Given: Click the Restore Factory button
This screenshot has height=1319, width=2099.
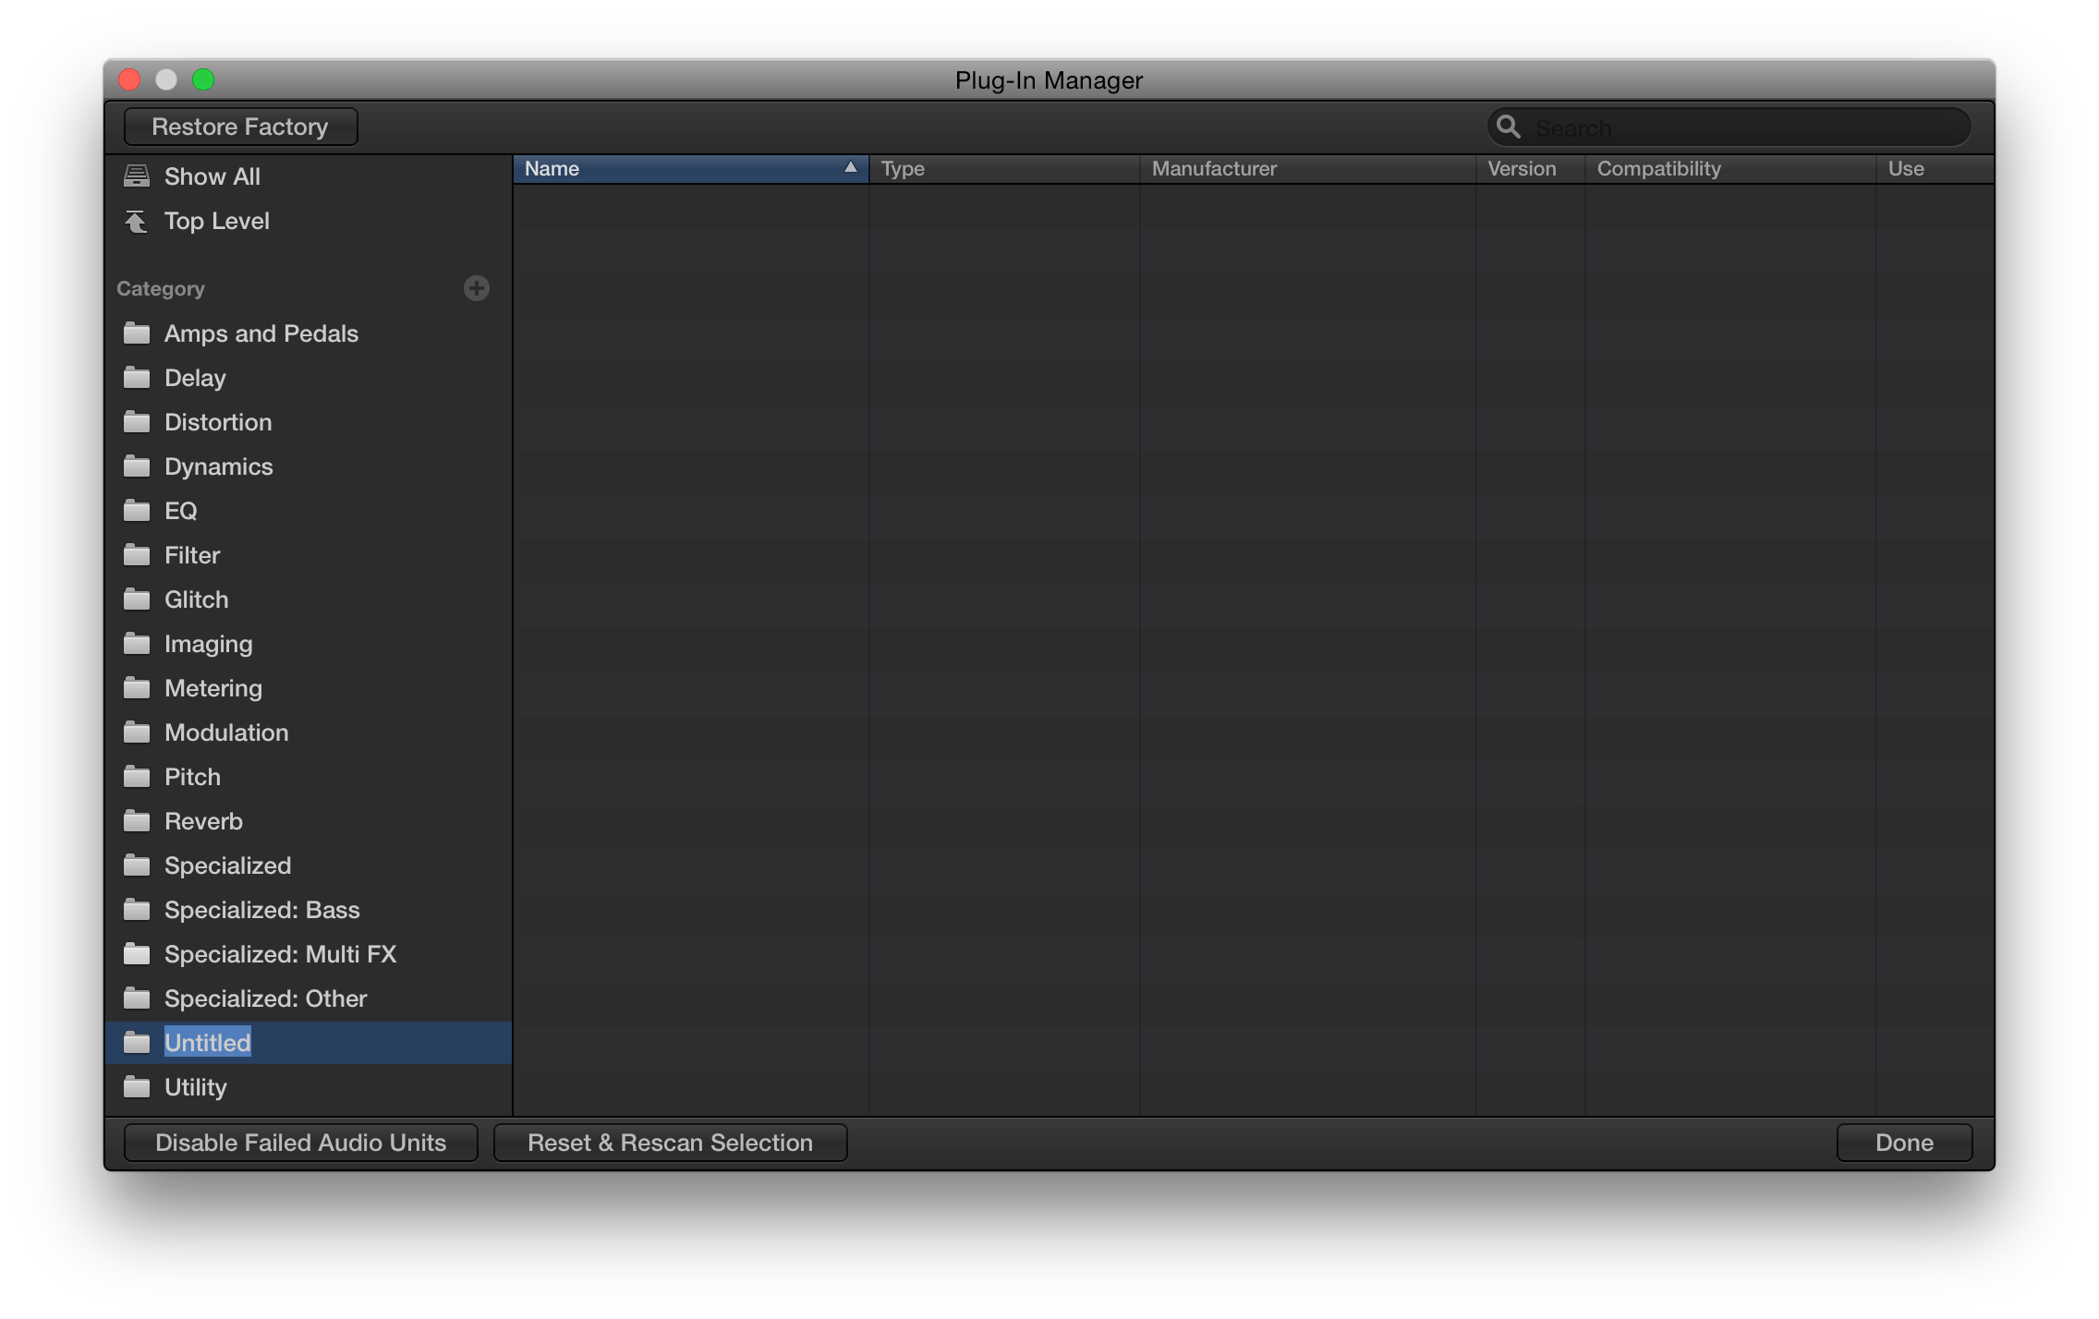Looking at the screenshot, I should (240, 126).
